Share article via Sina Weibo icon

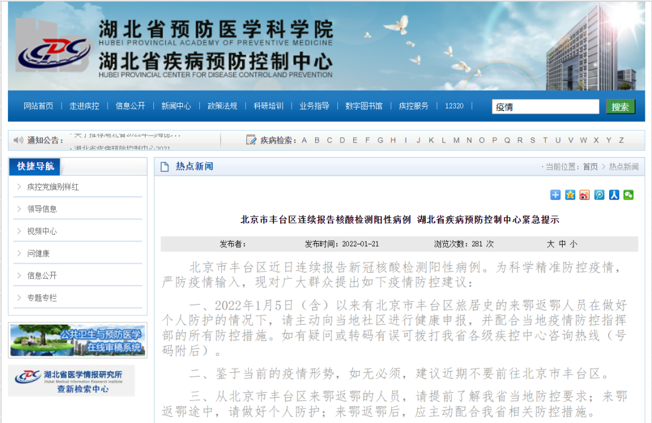[584, 195]
